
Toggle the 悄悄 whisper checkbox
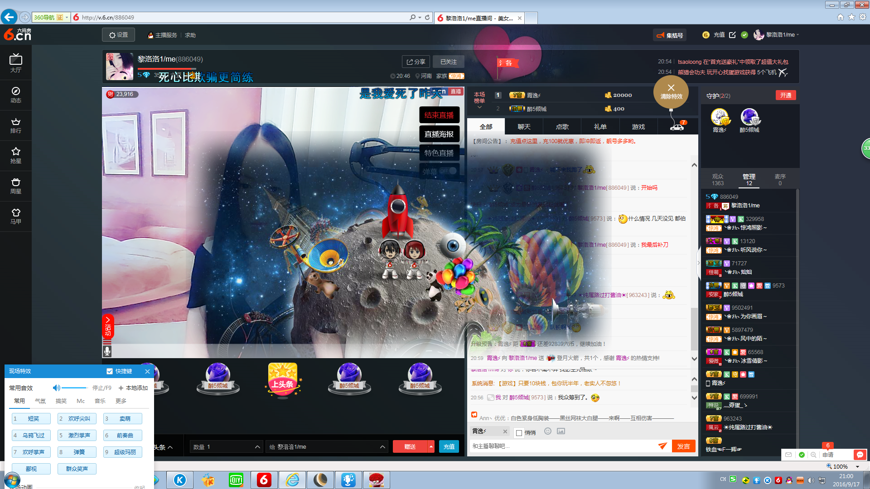(x=519, y=433)
